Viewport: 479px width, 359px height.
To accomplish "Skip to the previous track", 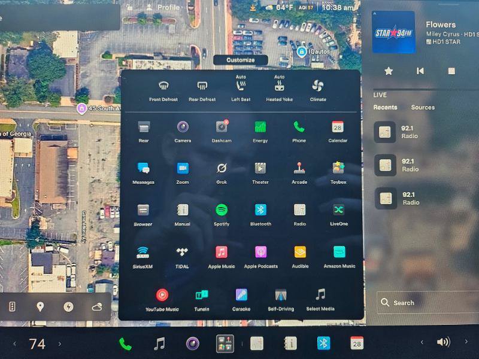I will (420, 71).
